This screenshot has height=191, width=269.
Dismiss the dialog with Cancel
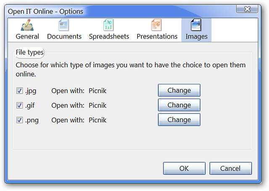[x=230, y=168]
